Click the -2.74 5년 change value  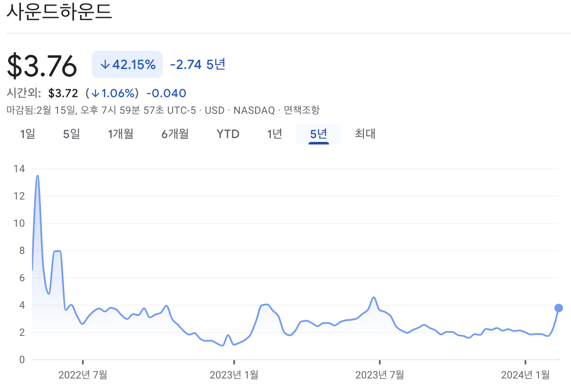pos(197,64)
